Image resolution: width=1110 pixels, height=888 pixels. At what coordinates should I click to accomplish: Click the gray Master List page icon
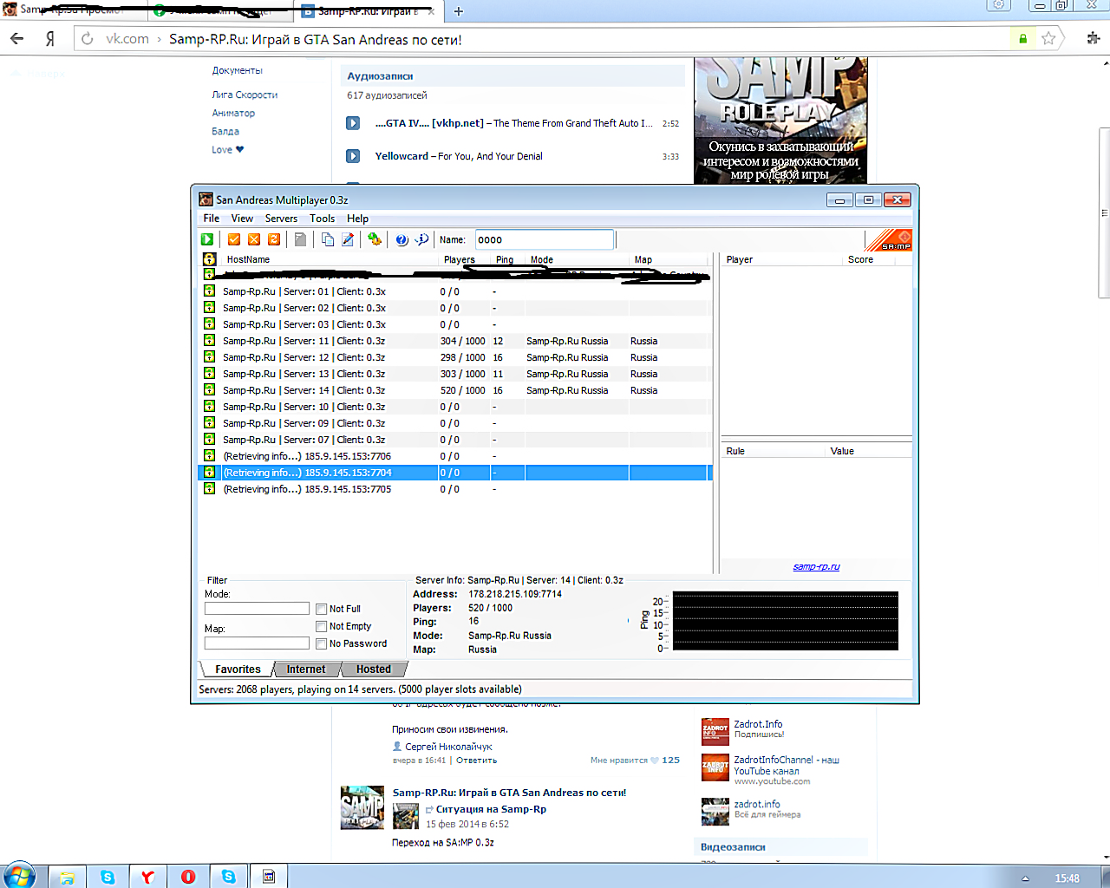click(x=300, y=239)
